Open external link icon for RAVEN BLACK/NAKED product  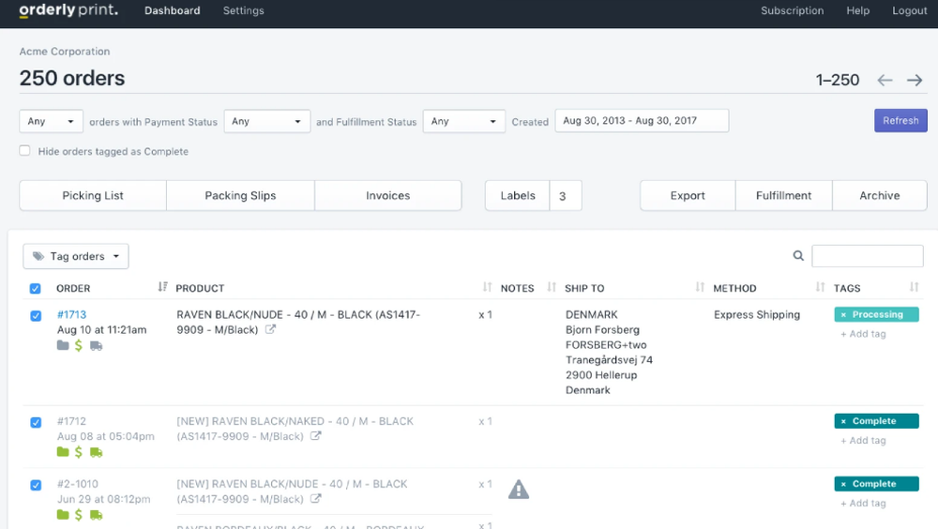(316, 435)
